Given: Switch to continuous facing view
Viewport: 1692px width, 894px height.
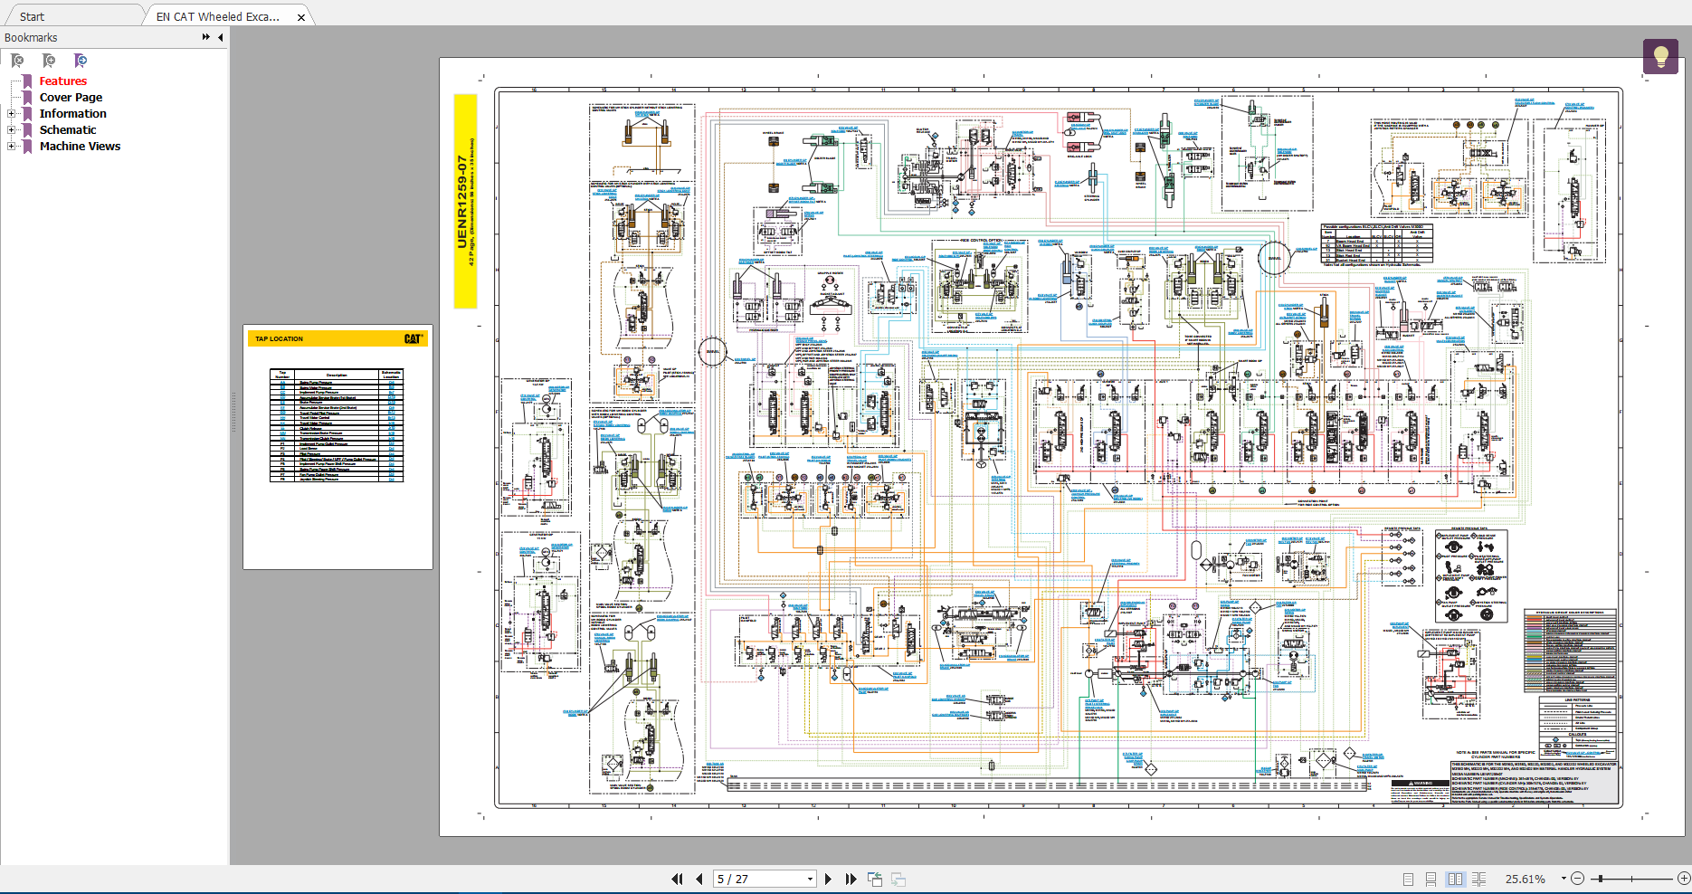Looking at the screenshot, I should pos(1479,879).
